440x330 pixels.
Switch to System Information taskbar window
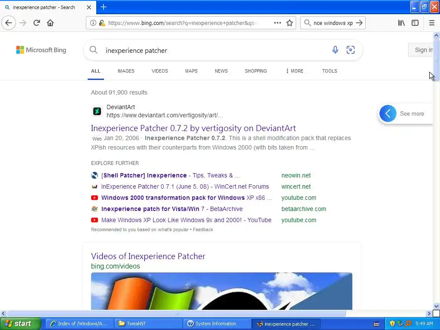point(217,324)
